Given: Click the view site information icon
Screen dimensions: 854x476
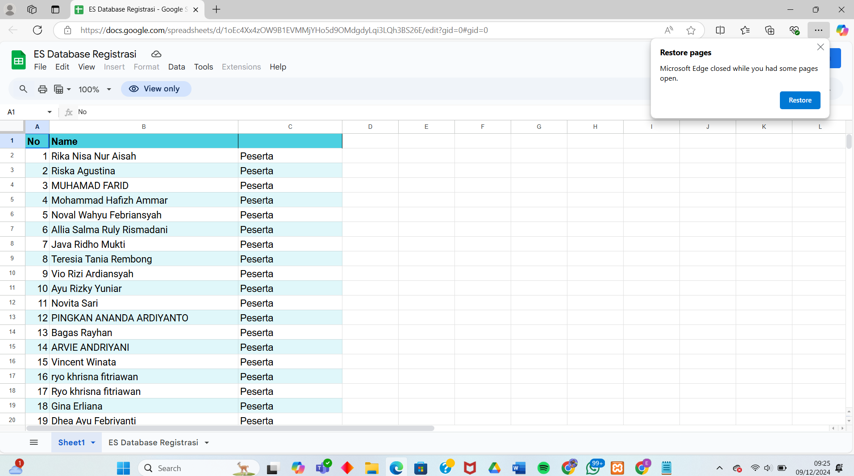Looking at the screenshot, I should click(x=67, y=30).
